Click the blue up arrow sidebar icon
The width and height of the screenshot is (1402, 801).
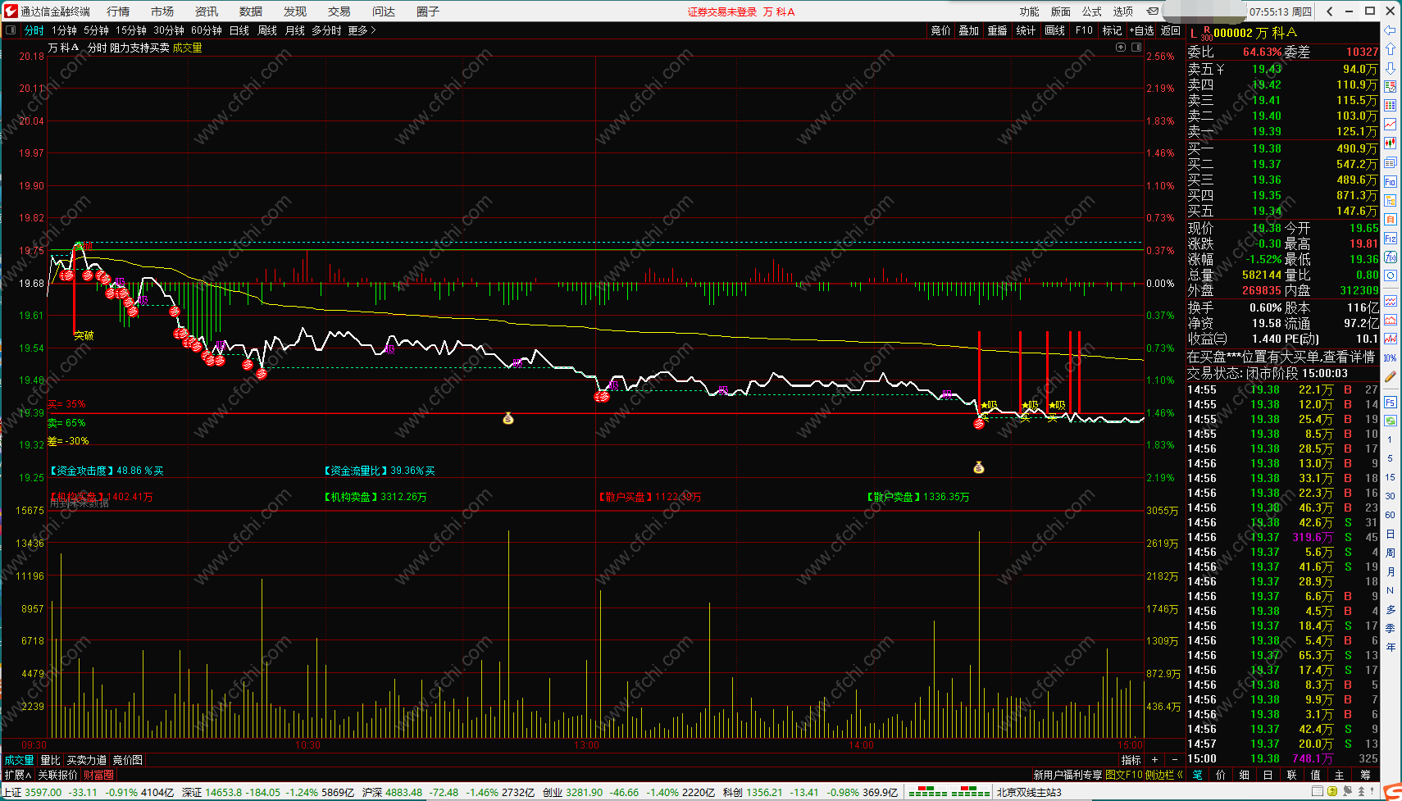(1391, 49)
